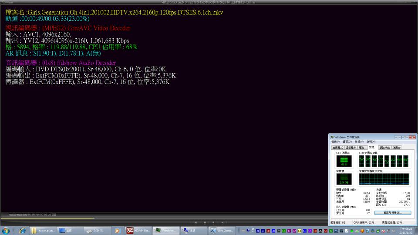Click the 資源監視器(R)... button
The image size is (418, 235).
[393, 213]
